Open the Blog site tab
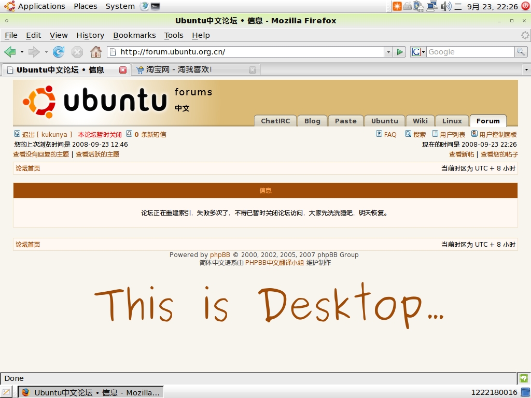 click(312, 121)
